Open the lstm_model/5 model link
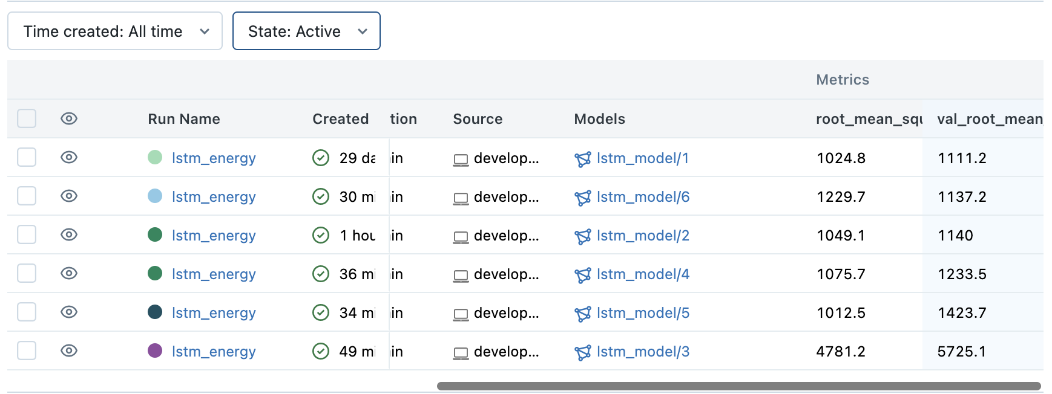 pos(643,313)
